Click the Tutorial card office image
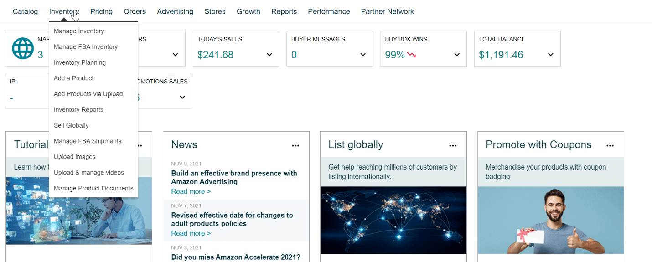Image resolution: width=652 pixels, height=262 pixels. pos(79,211)
